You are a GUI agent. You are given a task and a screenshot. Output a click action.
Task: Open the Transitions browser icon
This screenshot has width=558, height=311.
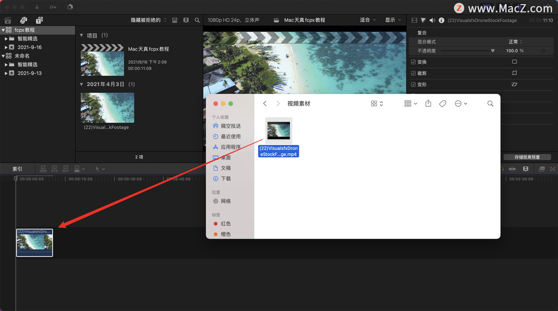(x=552, y=169)
